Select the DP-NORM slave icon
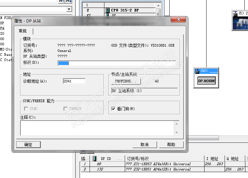Viewport: 248px width, 178px height. 207,81
